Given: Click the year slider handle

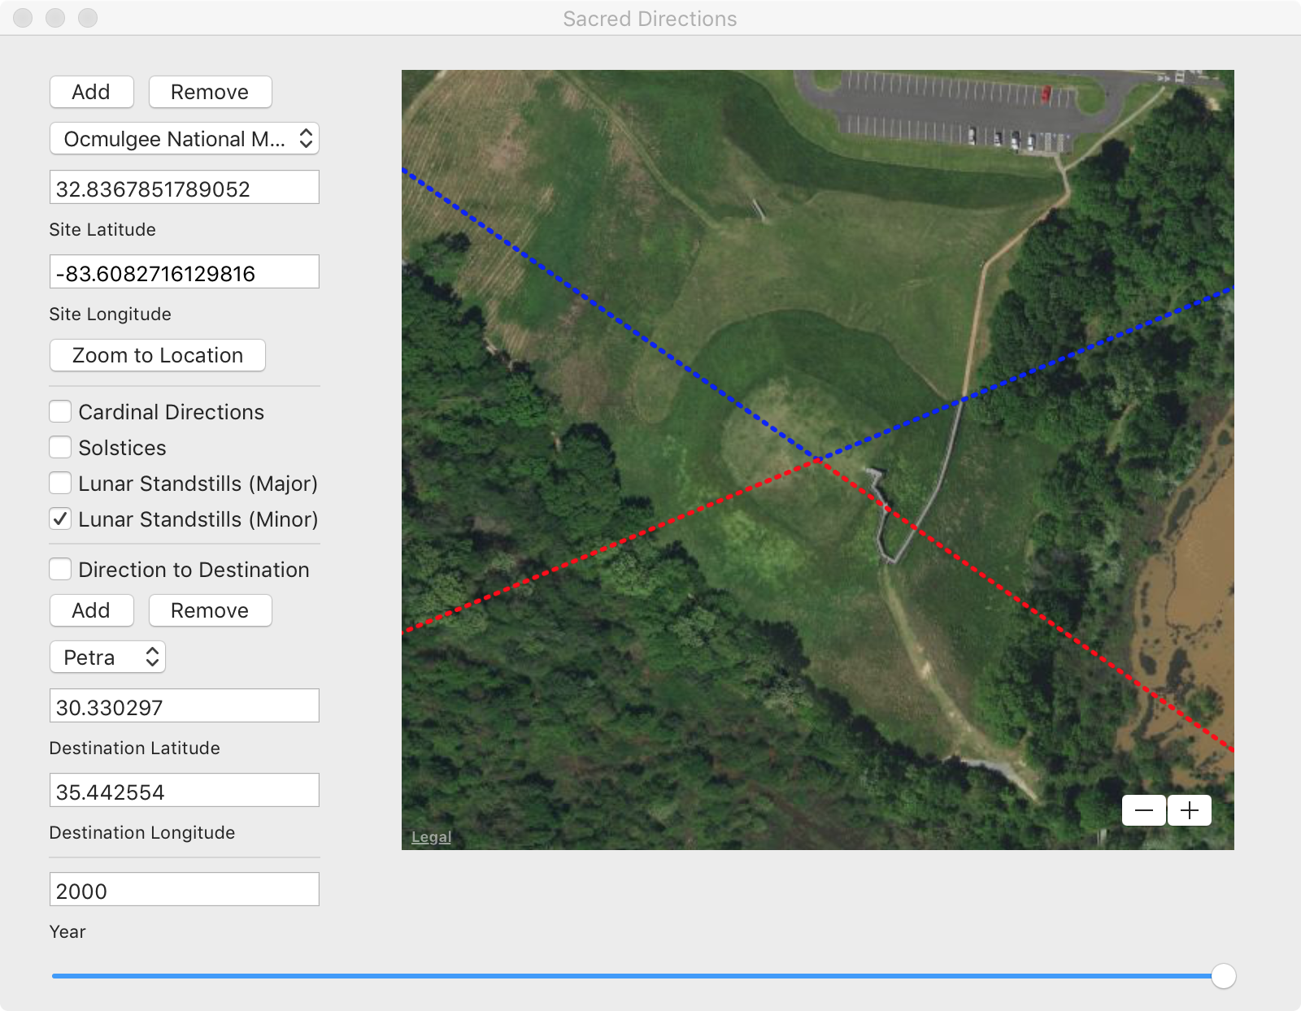Looking at the screenshot, I should click(1223, 976).
